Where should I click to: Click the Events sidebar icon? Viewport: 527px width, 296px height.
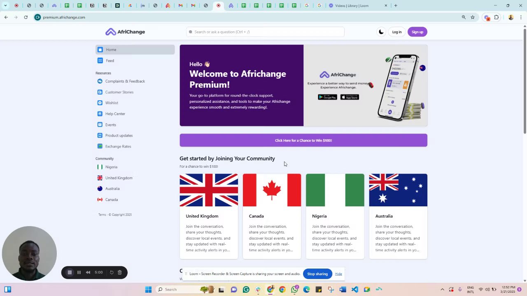pos(100,125)
